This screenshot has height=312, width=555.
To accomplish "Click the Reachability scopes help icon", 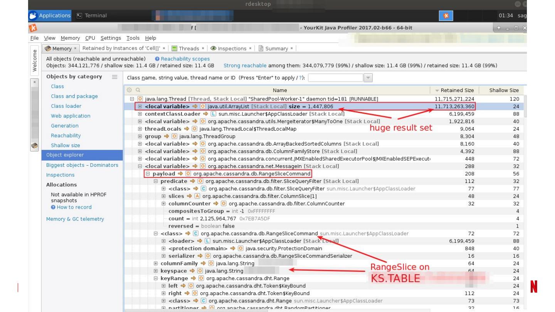I will pos(157,59).
